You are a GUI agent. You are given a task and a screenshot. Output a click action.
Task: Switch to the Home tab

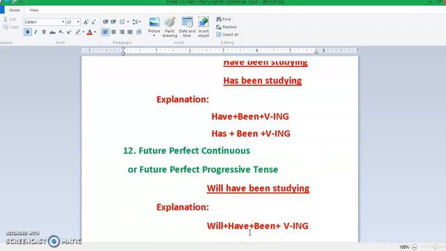coord(15,10)
